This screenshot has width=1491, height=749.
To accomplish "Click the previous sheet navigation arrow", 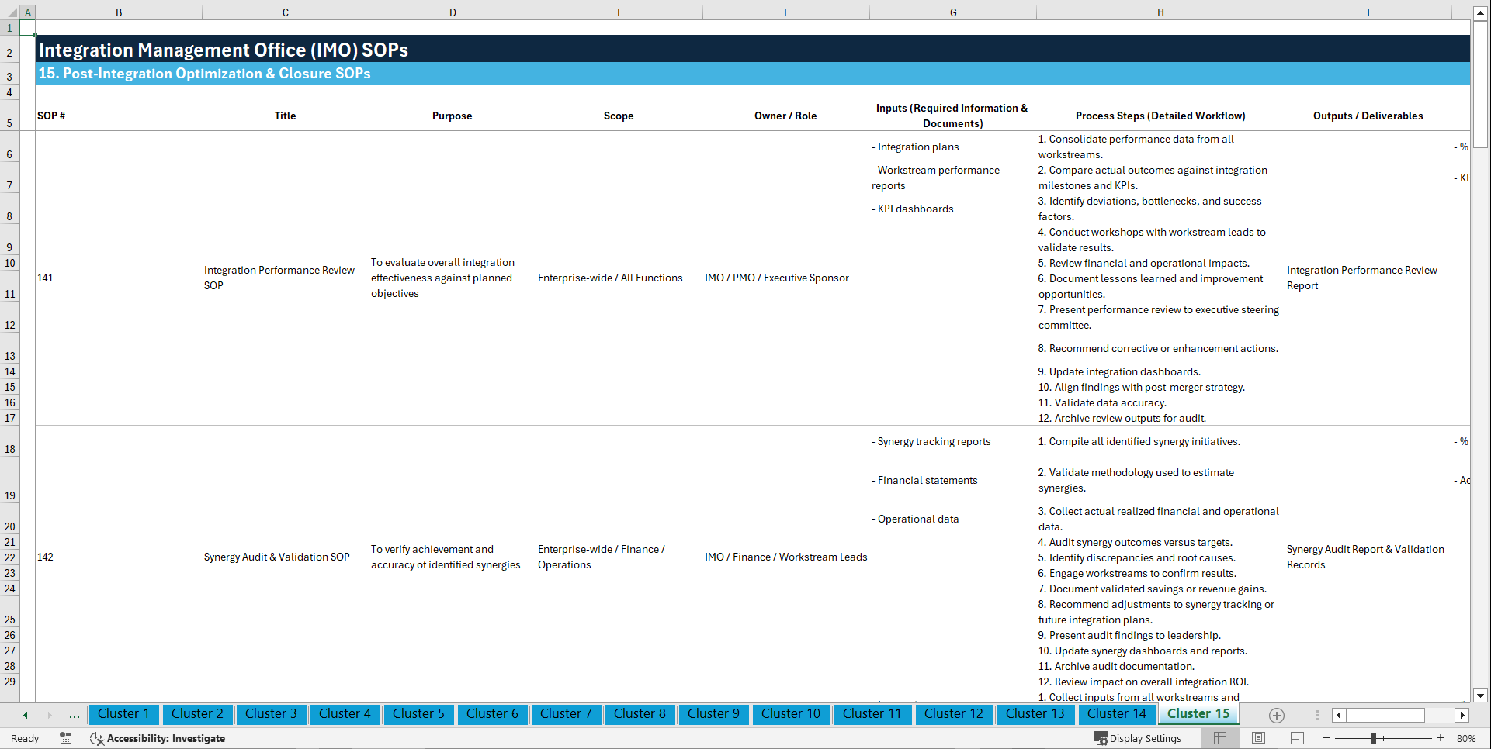I will click(x=25, y=715).
